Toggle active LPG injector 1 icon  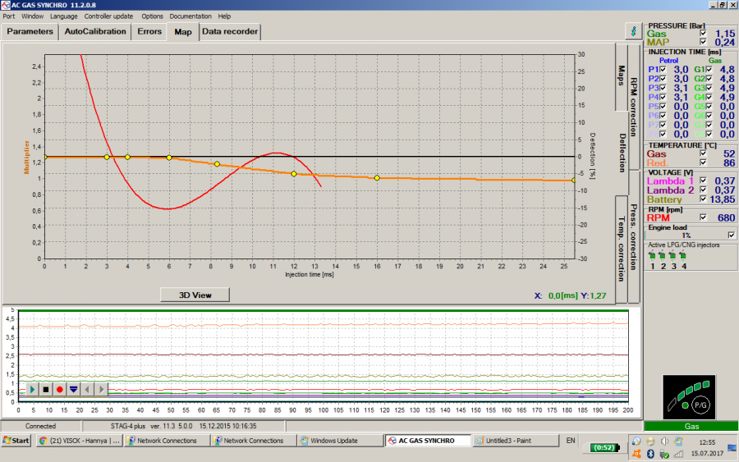(653, 255)
